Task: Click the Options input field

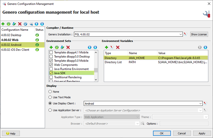Action: (184, 124)
